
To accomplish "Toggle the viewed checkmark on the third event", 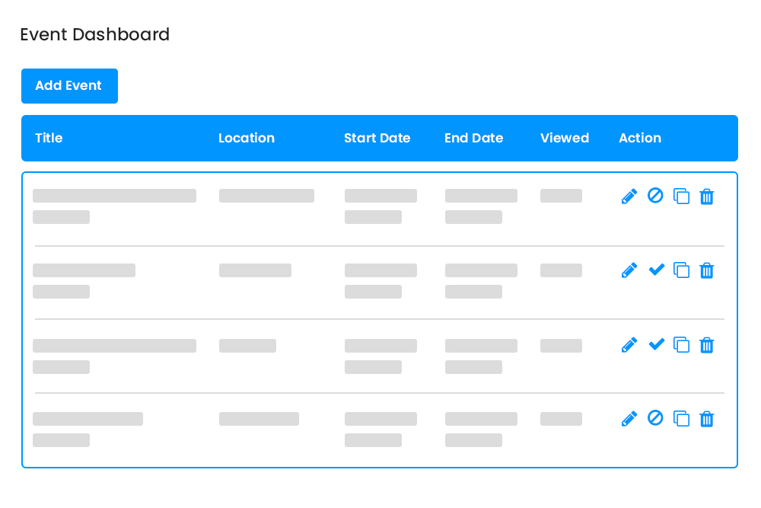I will pyautogui.click(x=655, y=344).
